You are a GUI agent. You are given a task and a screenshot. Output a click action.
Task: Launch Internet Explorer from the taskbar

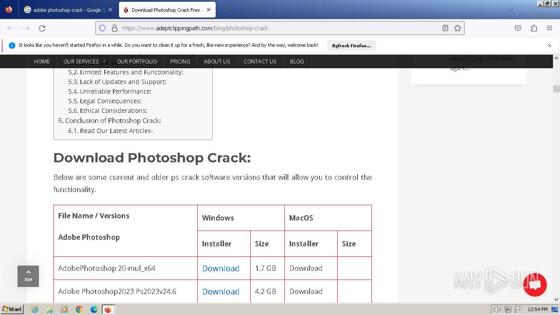[35, 309]
